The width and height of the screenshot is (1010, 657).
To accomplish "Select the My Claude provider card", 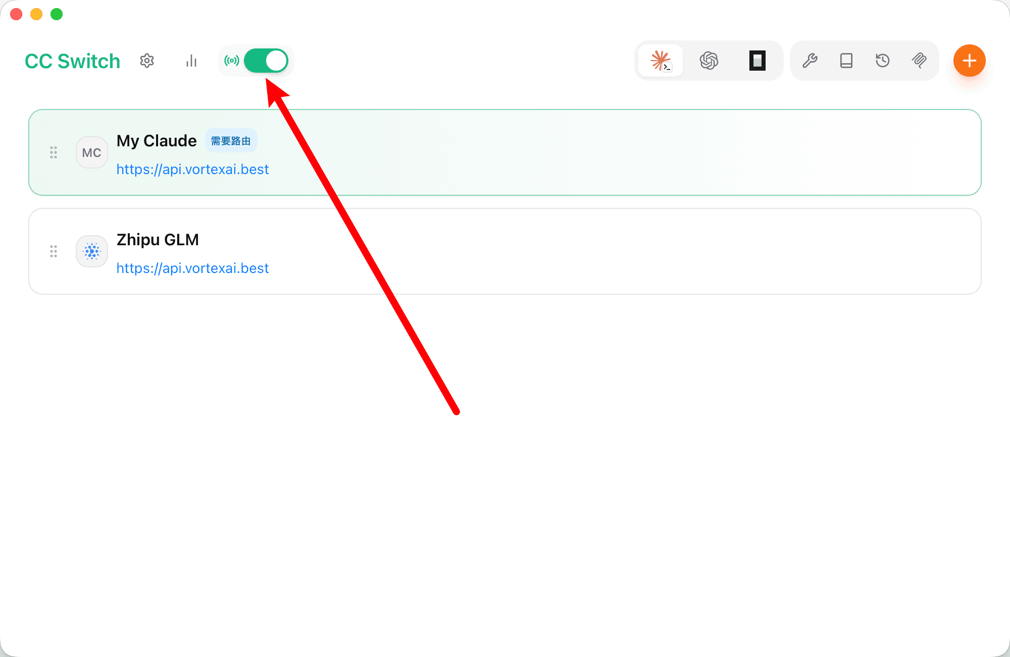I will (505, 152).
